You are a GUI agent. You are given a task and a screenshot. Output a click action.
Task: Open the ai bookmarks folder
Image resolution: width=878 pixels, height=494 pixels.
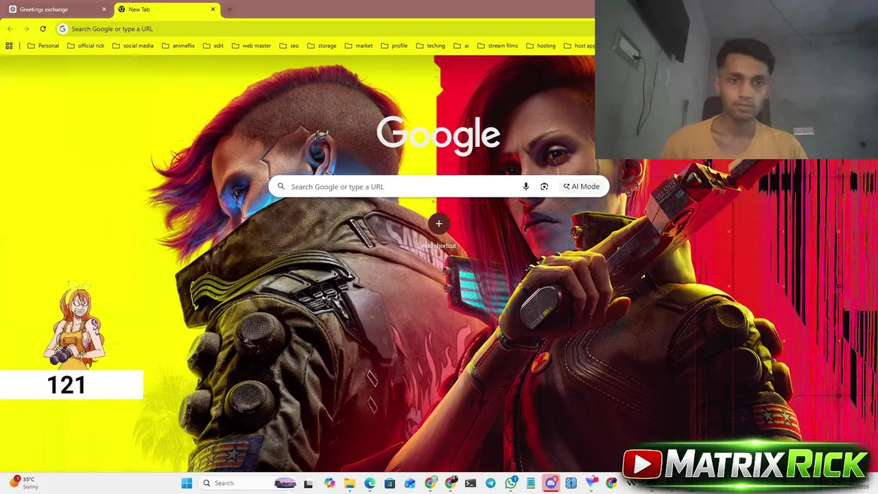tap(461, 46)
